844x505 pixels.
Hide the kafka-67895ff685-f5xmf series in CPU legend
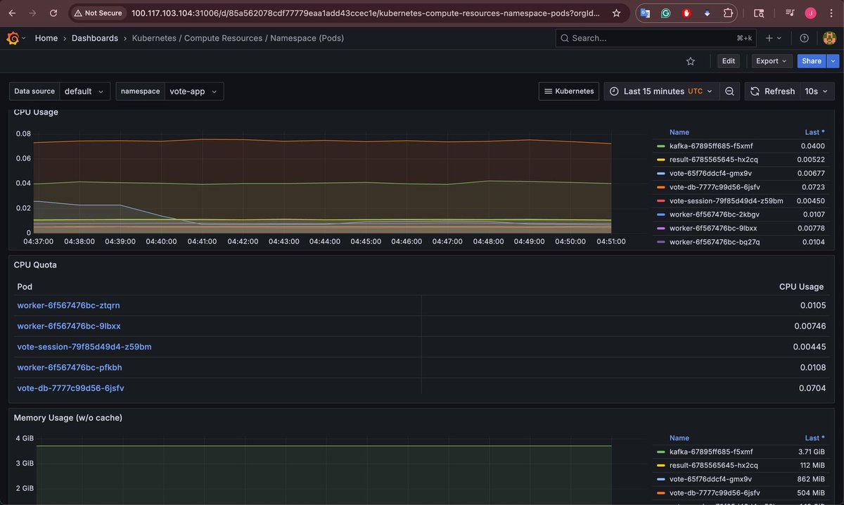(710, 146)
